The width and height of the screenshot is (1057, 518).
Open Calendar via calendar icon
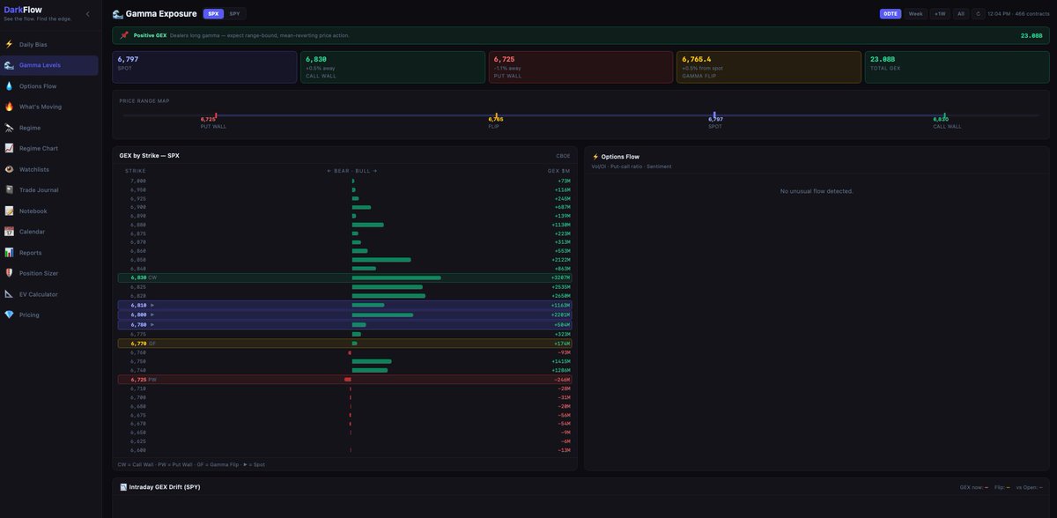coord(9,232)
